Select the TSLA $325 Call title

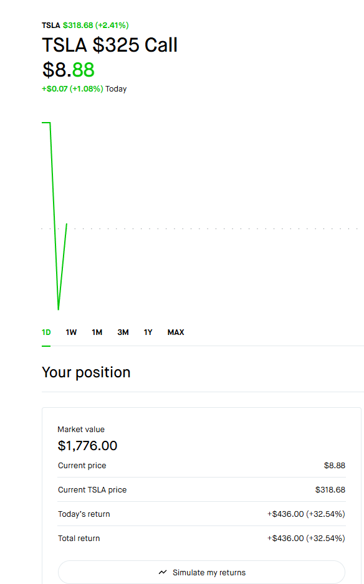coord(110,45)
